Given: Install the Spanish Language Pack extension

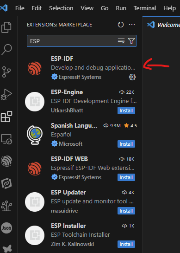Looking at the screenshot, I should [x=126, y=144].
